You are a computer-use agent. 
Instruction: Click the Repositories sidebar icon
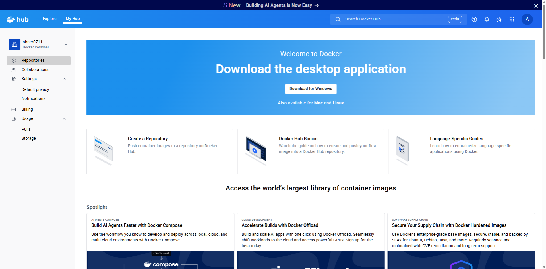pyautogui.click(x=14, y=61)
